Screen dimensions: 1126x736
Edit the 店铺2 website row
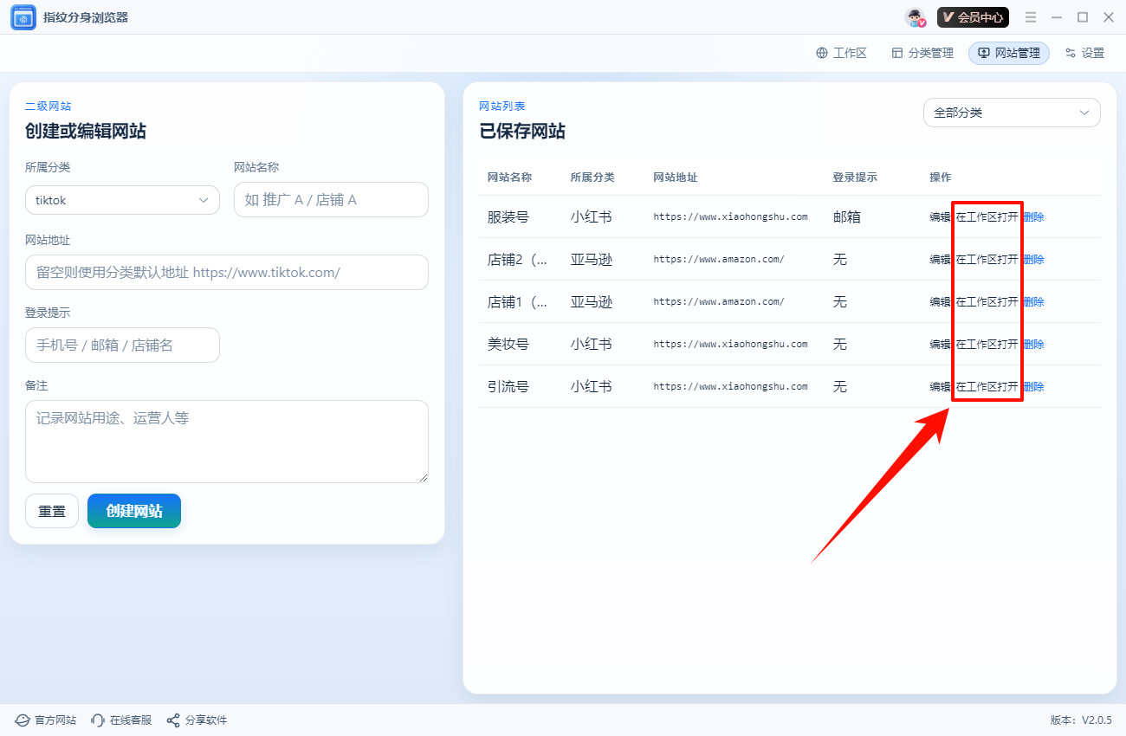pyautogui.click(x=940, y=259)
